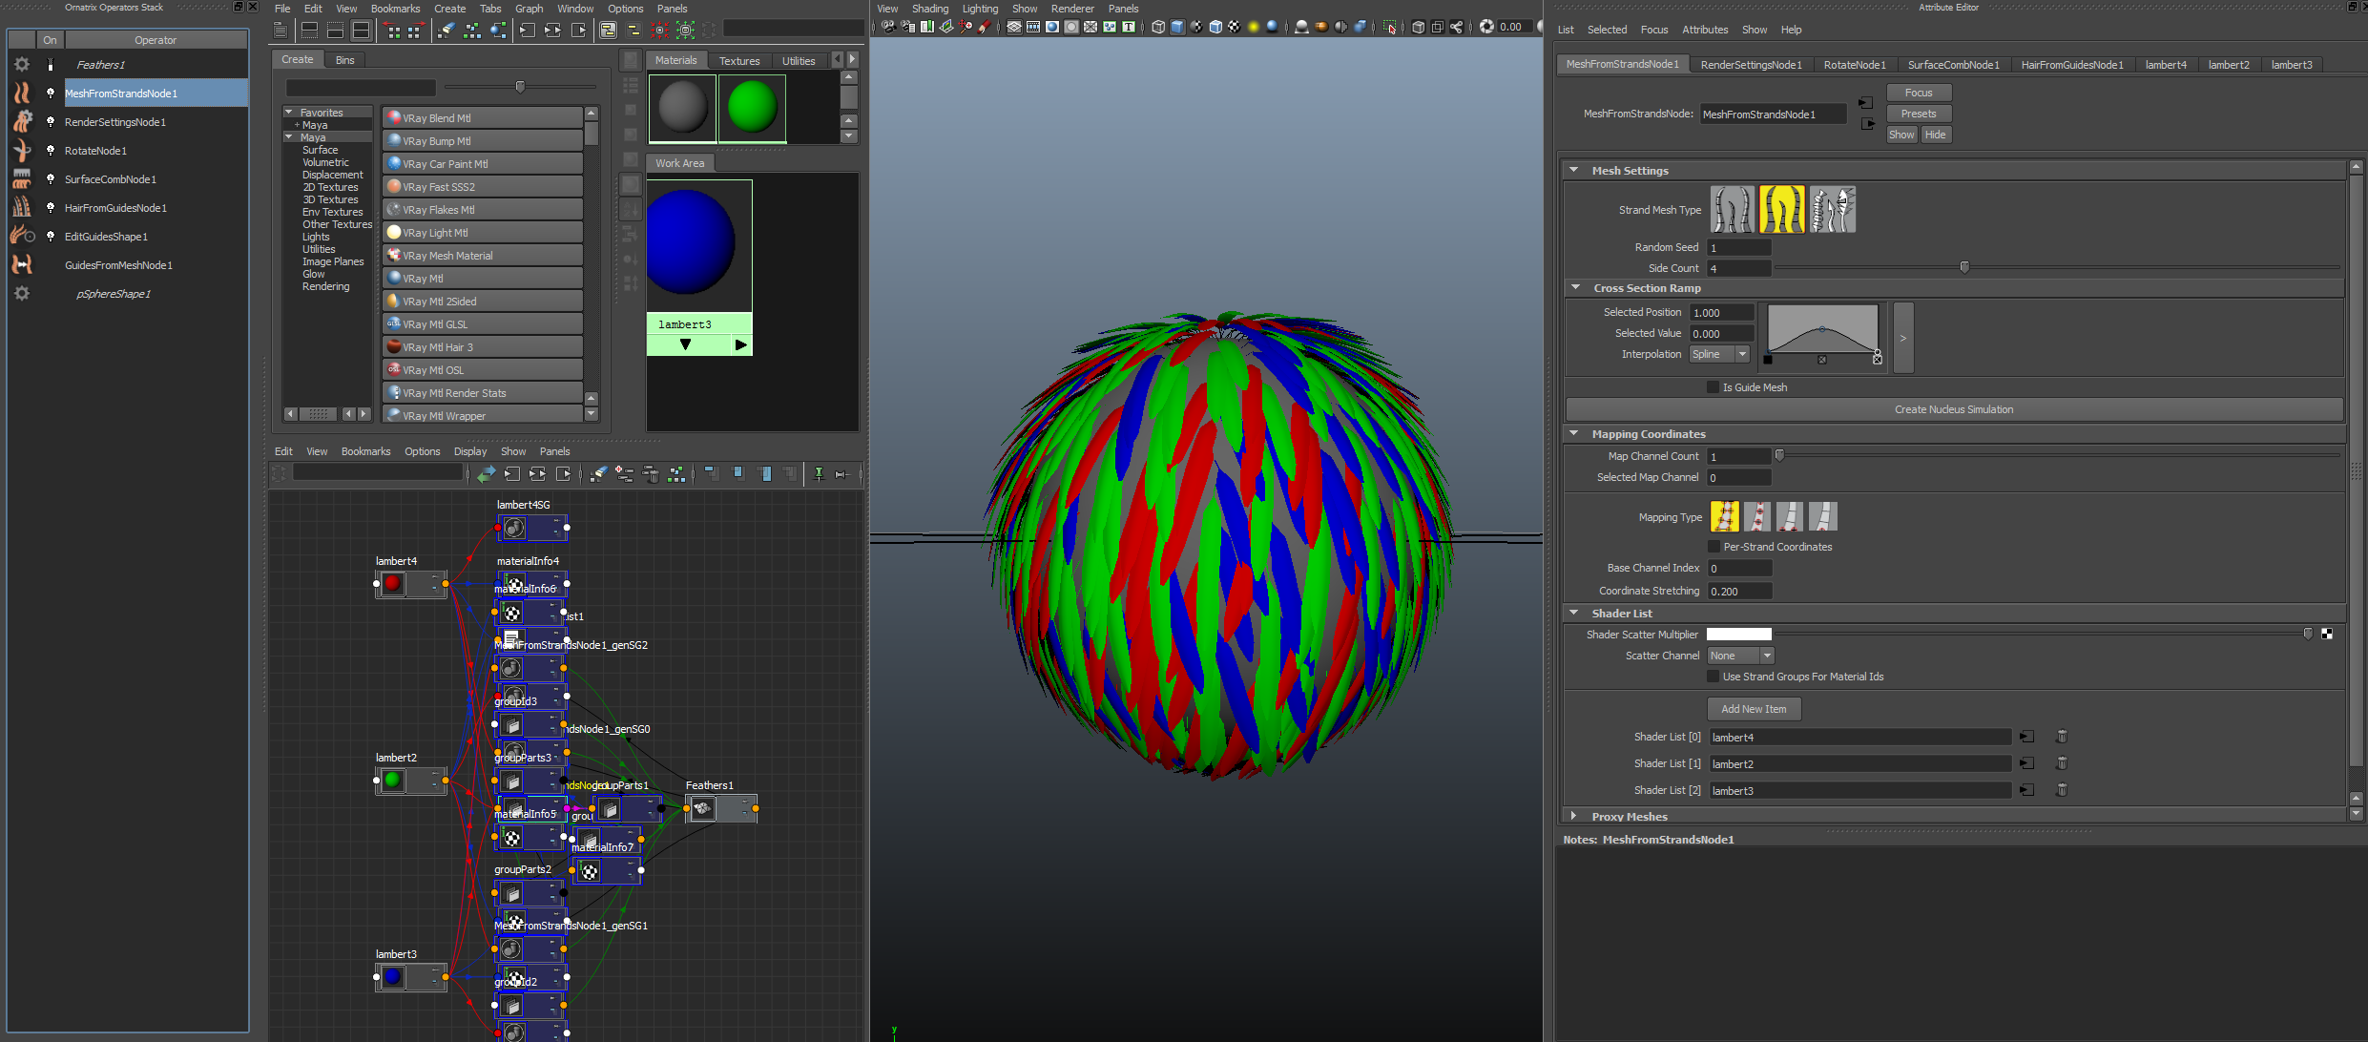Click the SurfaceCombNode1 comb operator icon
The width and height of the screenshot is (2368, 1042).
[x=22, y=178]
